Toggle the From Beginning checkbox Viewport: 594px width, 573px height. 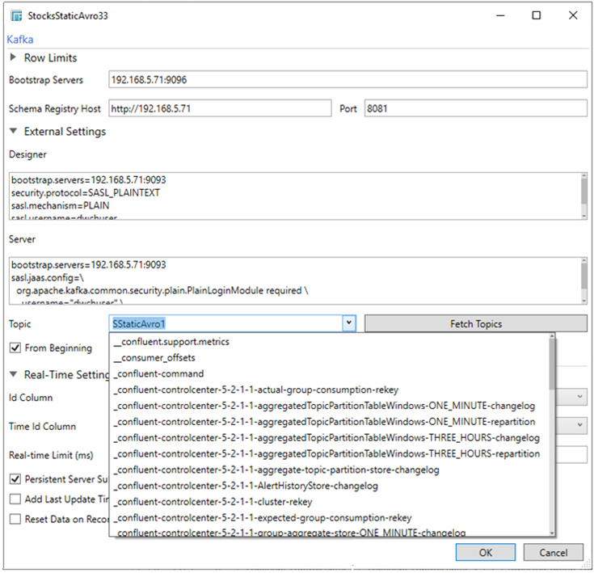15,348
